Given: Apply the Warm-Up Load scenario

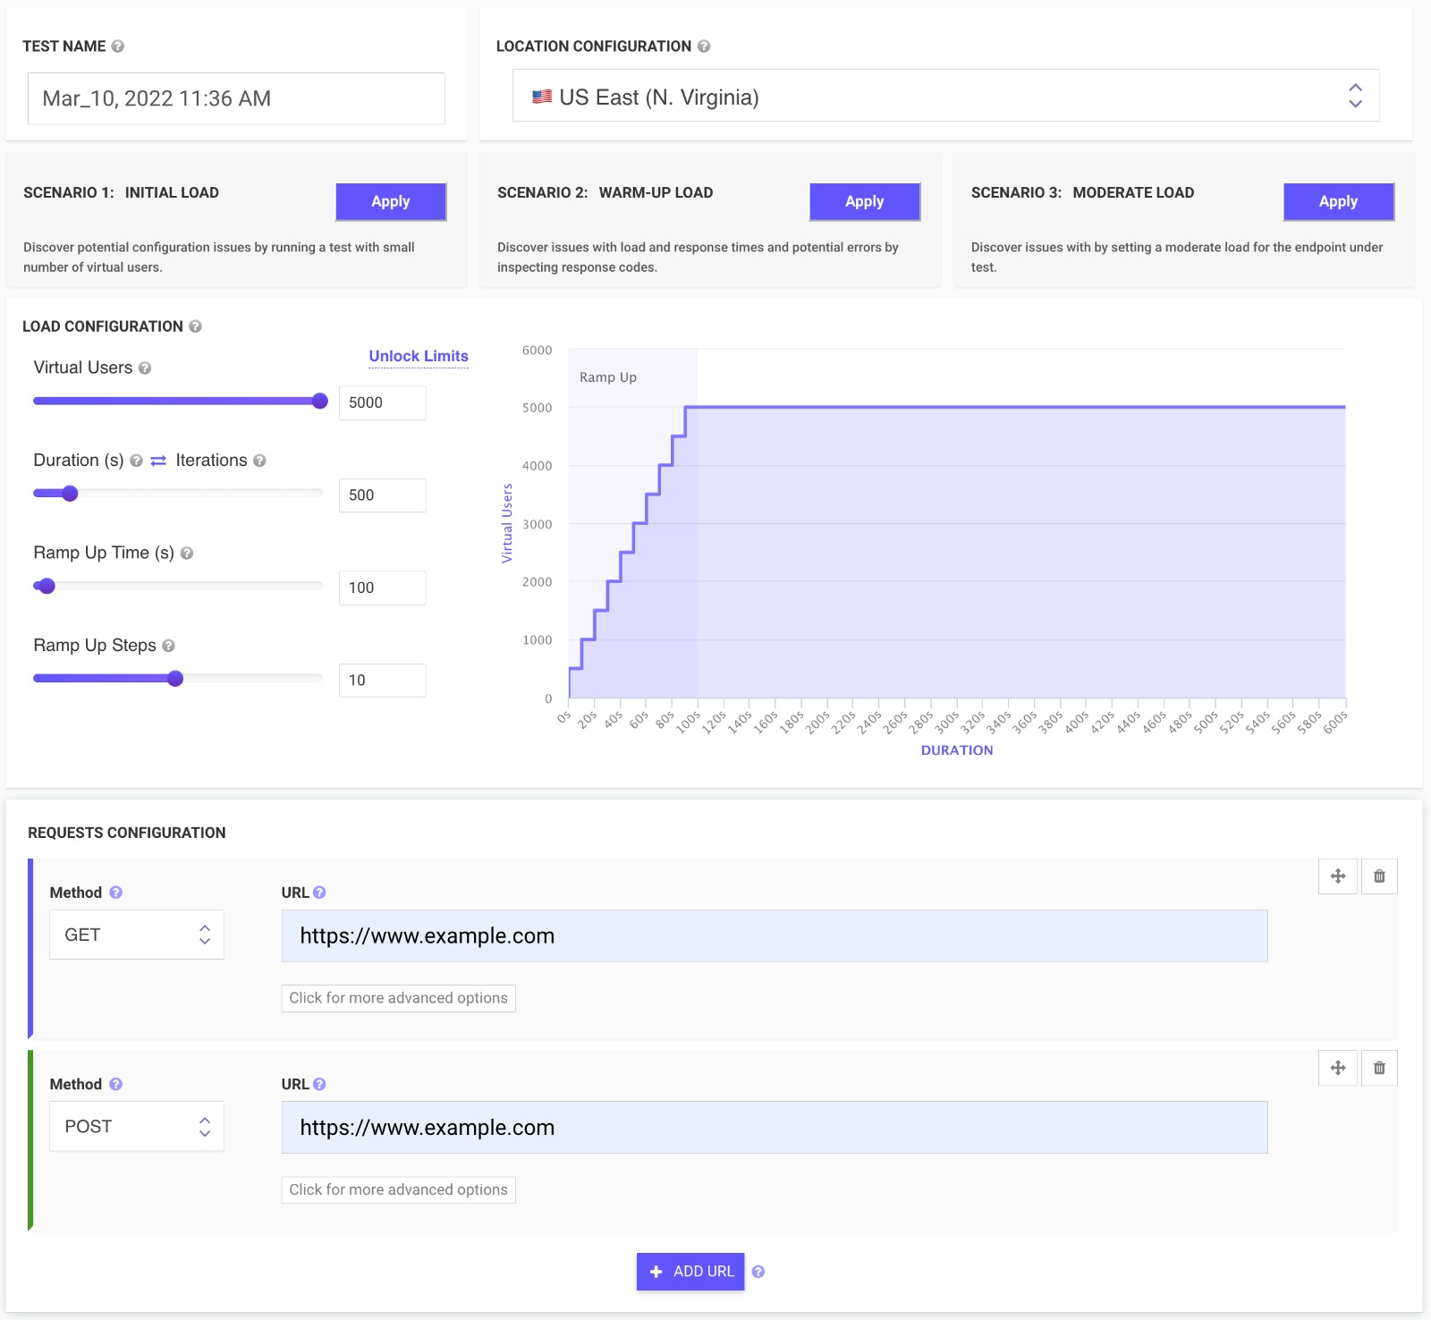Looking at the screenshot, I should (x=864, y=201).
